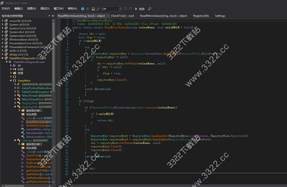
Task: Open the Edit menu
Action: pos(19,9)
